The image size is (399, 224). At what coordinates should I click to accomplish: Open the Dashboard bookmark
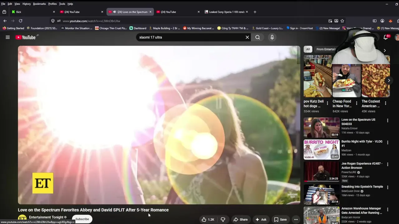tap(138, 28)
